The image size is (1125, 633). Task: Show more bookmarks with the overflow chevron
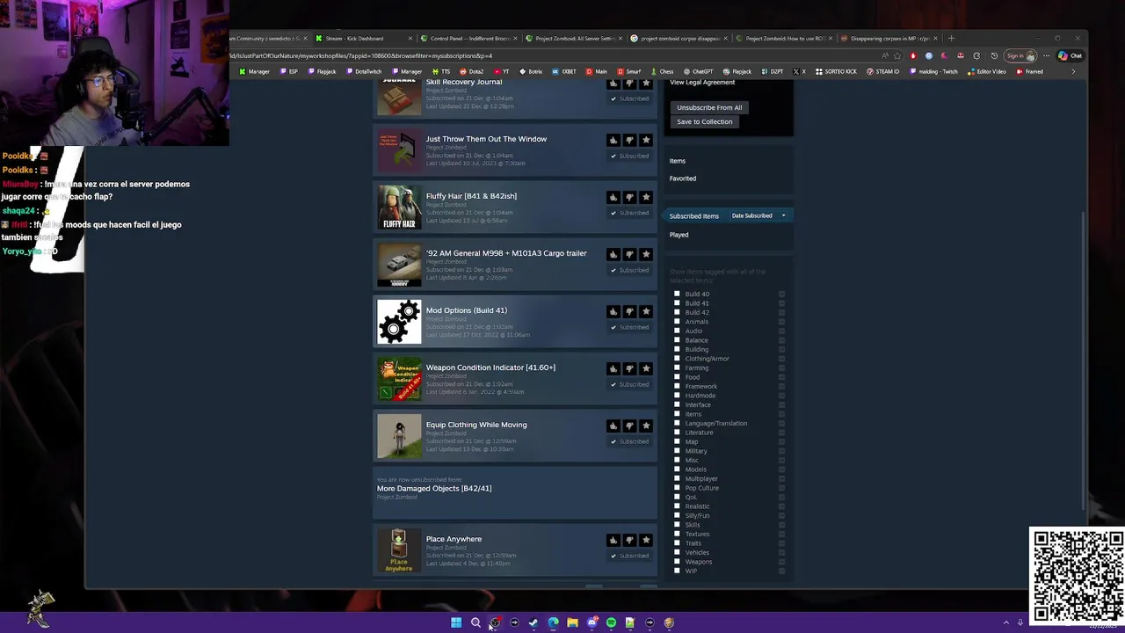tap(1073, 71)
